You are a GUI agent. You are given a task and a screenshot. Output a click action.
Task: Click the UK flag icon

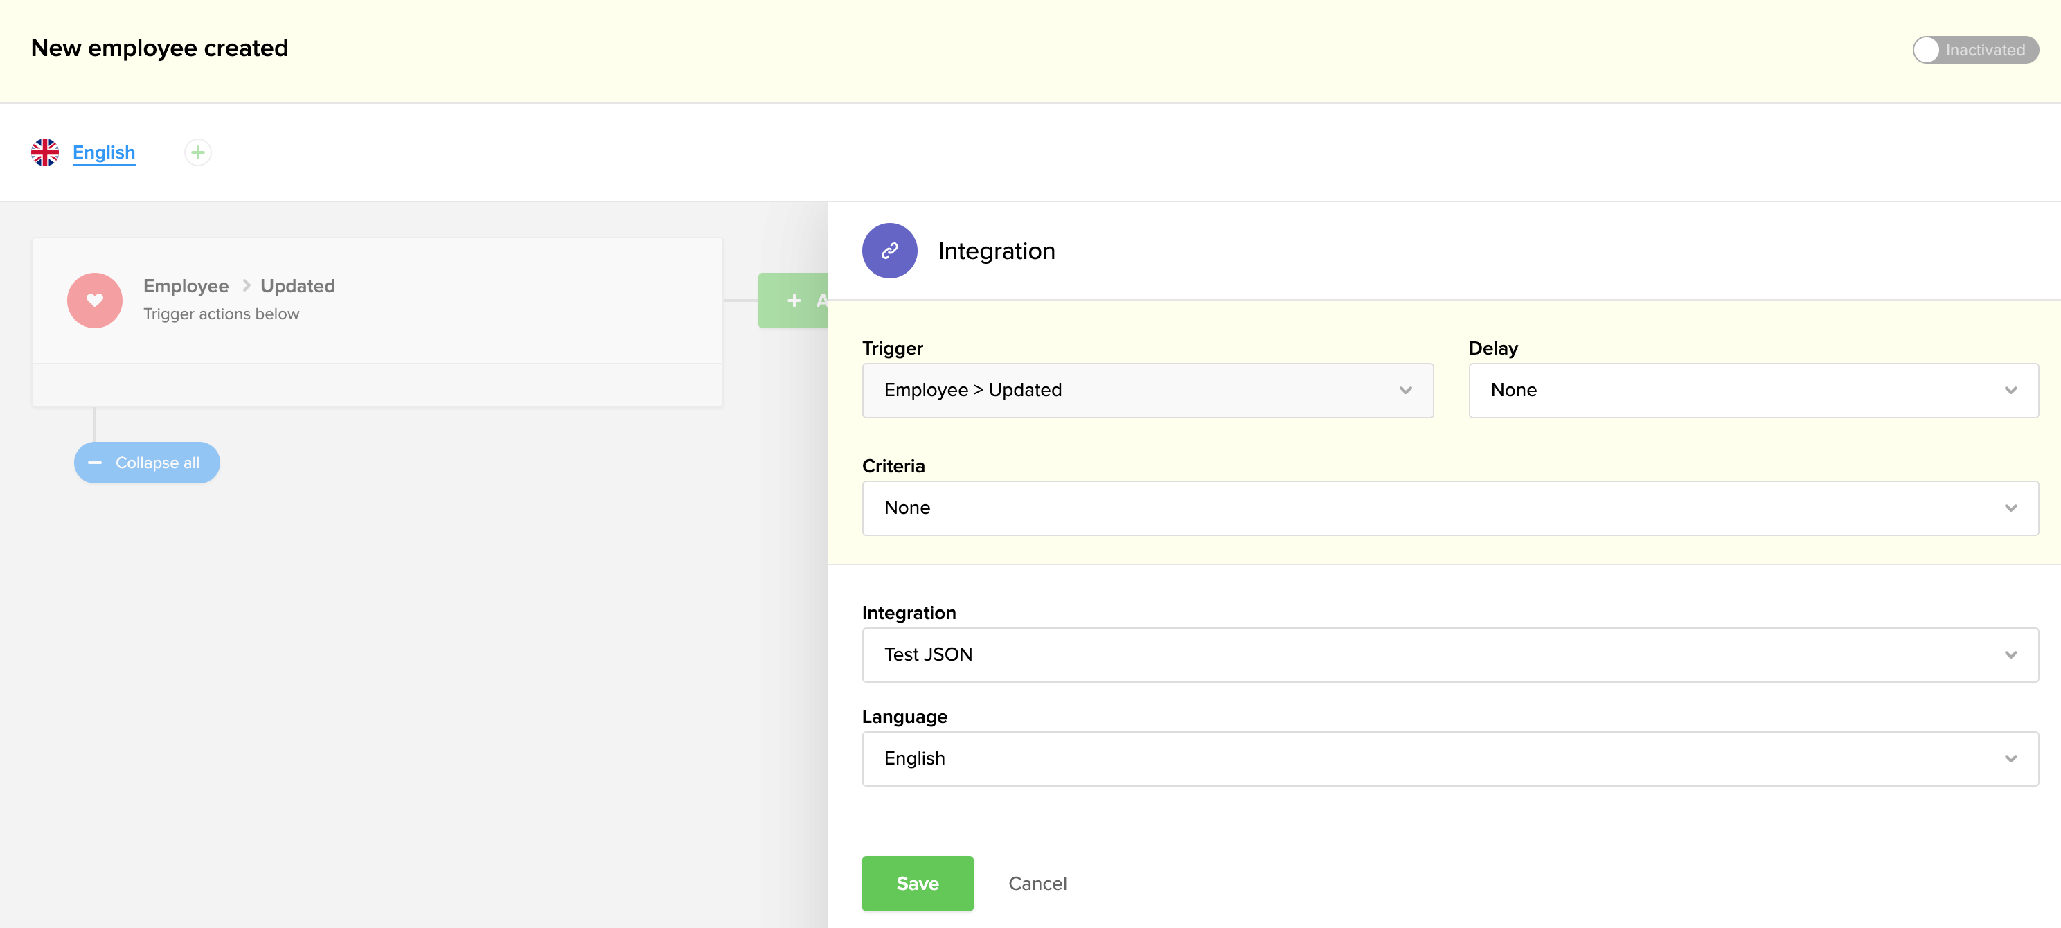45,152
